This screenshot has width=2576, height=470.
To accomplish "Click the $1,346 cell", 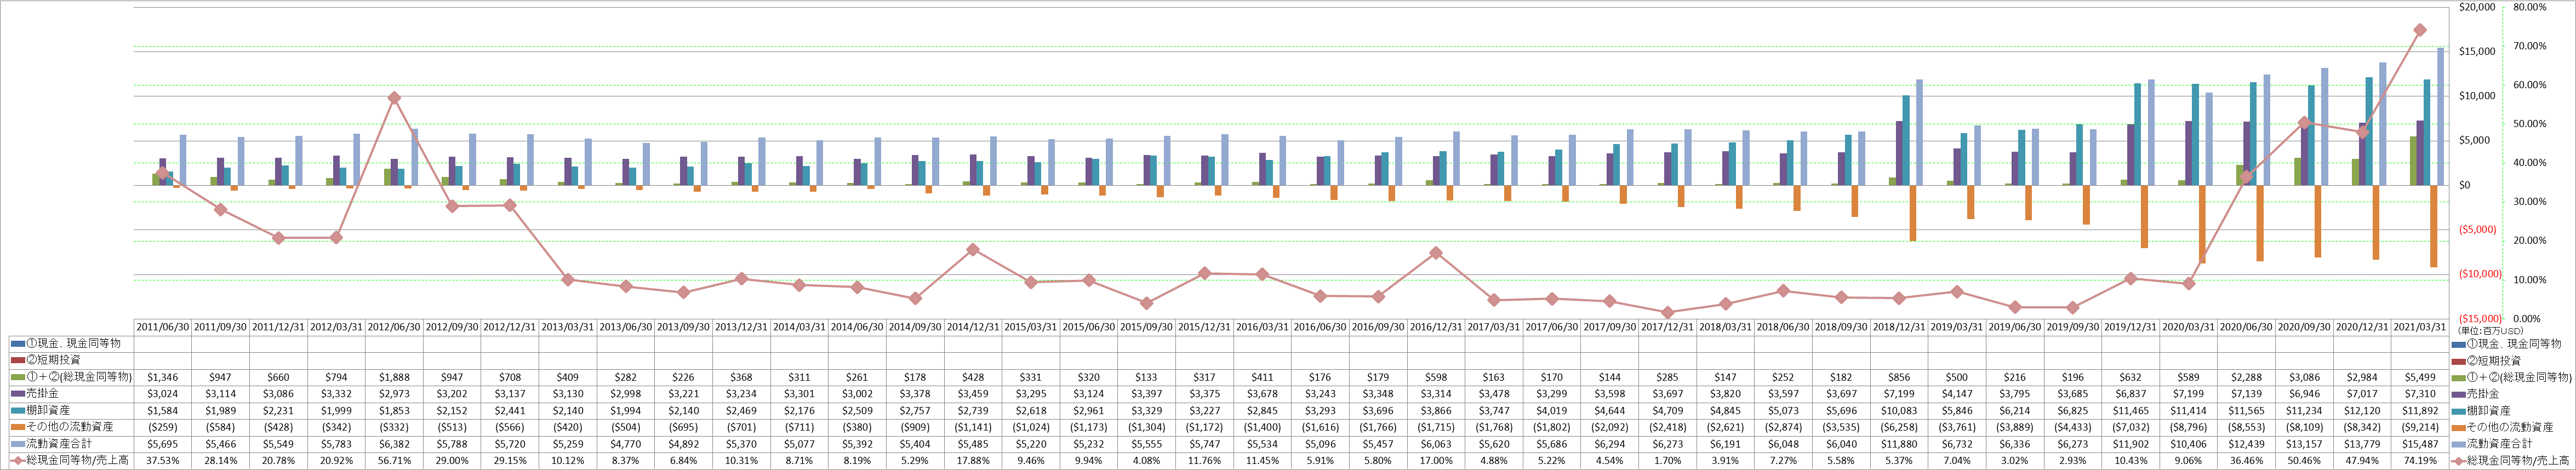I will (x=163, y=377).
